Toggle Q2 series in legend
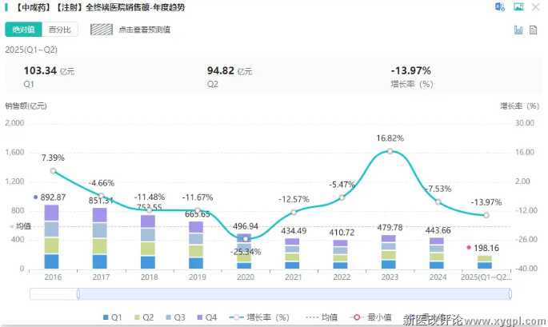 coord(142,317)
